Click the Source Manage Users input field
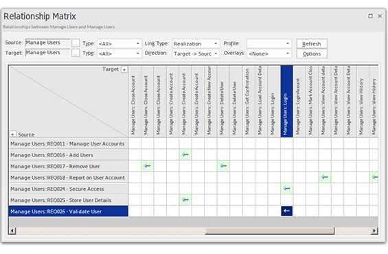This screenshot has width=388, height=254. [48, 43]
